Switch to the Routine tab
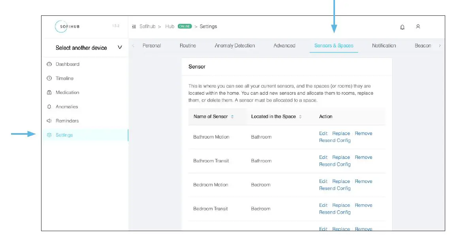This screenshot has height=241, width=463. point(188,46)
